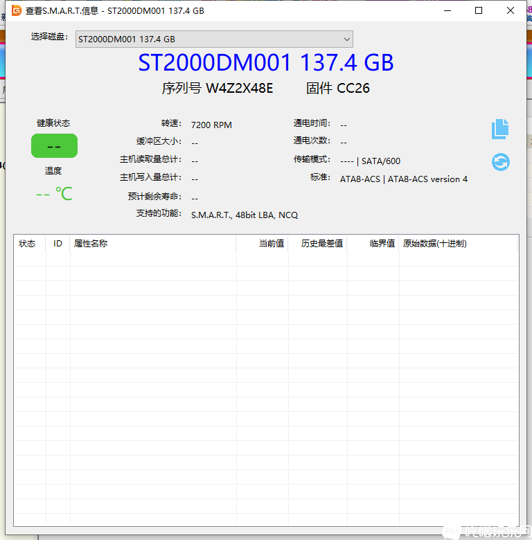This screenshot has height=540, width=532.
Task: Click the 通电时间 label
Action: pos(312,123)
